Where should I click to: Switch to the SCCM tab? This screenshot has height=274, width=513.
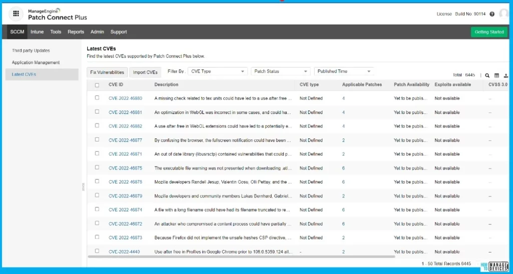click(x=17, y=31)
